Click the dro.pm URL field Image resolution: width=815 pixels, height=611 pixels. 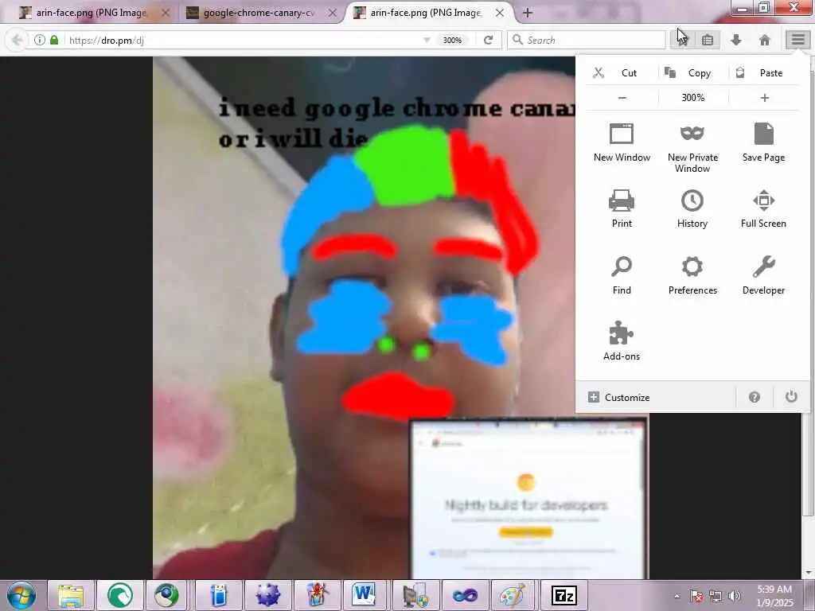(244, 40)
